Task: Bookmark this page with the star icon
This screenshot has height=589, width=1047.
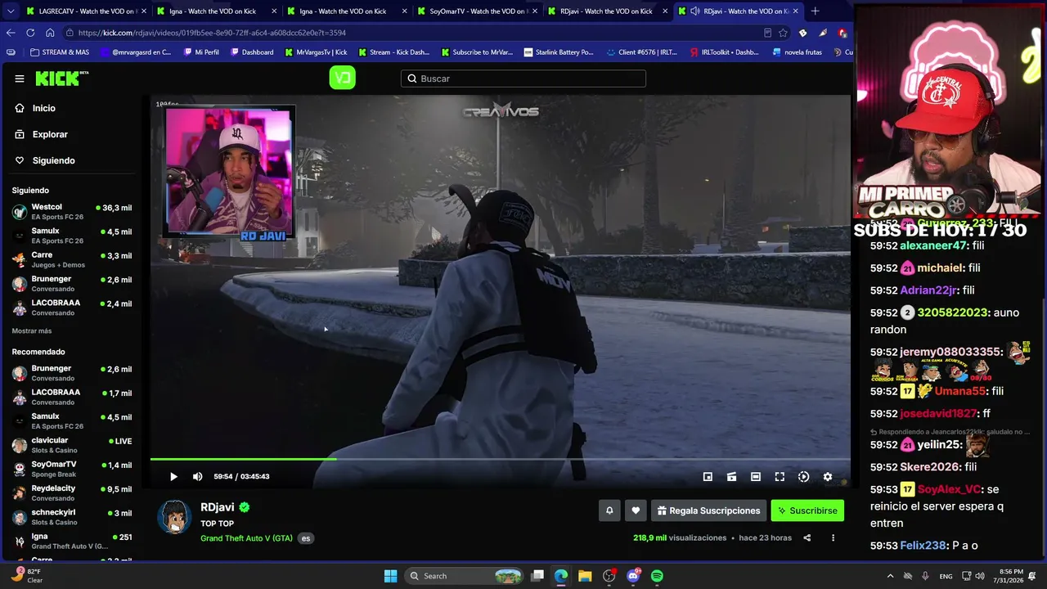Action: click(x=783, y=33)
